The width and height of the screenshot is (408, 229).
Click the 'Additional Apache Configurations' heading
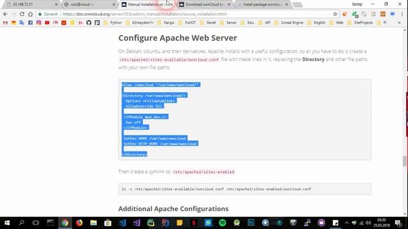tap(173, 209)
